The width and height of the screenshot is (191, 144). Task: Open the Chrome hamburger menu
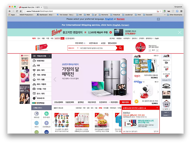tap(181, 11)
